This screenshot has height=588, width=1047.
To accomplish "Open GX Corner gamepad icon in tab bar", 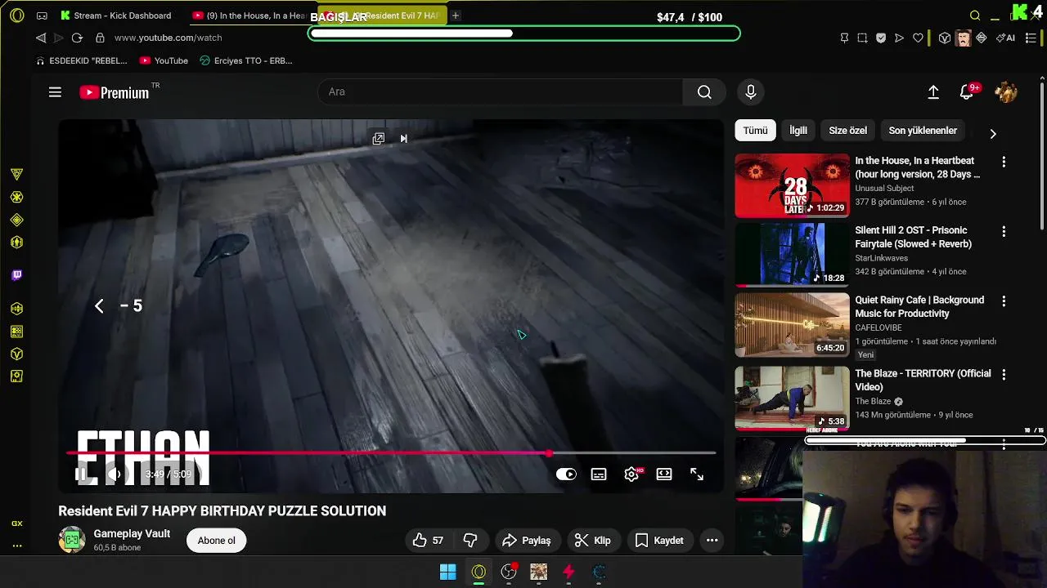I will click(42, 16).
